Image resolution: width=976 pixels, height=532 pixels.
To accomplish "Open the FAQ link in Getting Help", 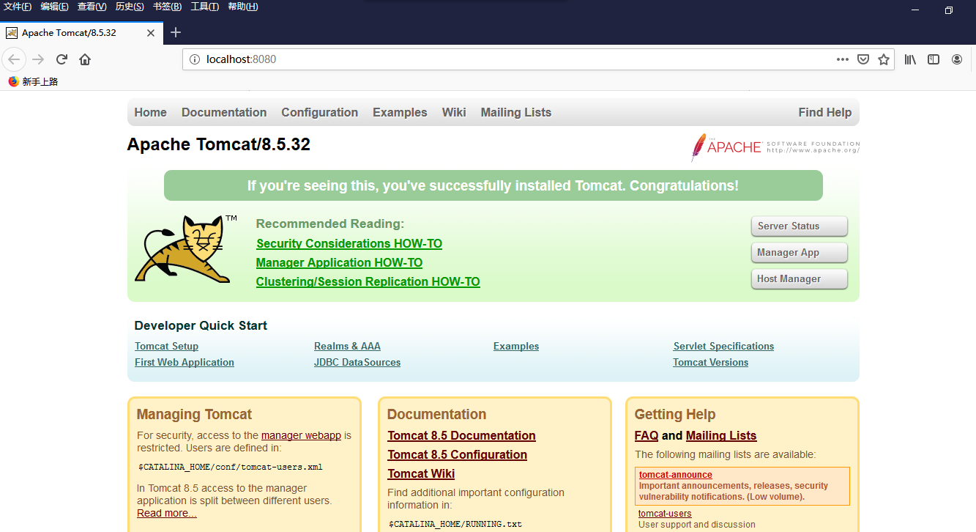I will pyautogui.click(x=647, y=435).
